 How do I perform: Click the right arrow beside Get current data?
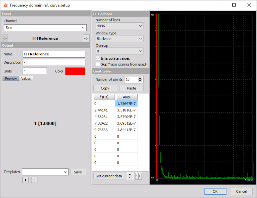click(140, 176)
